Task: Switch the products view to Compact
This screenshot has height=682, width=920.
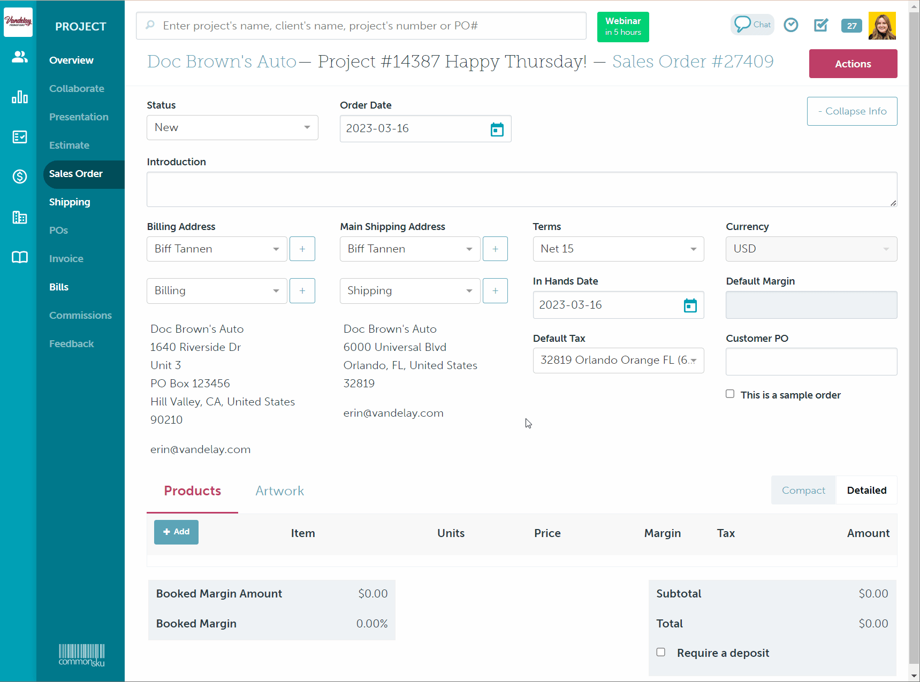Action: tap(803, 490)
